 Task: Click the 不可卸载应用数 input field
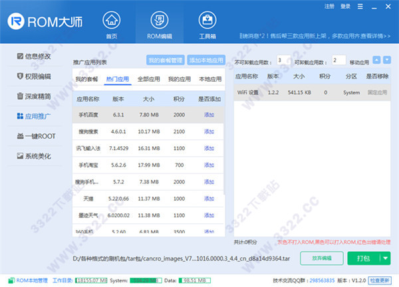283,60
